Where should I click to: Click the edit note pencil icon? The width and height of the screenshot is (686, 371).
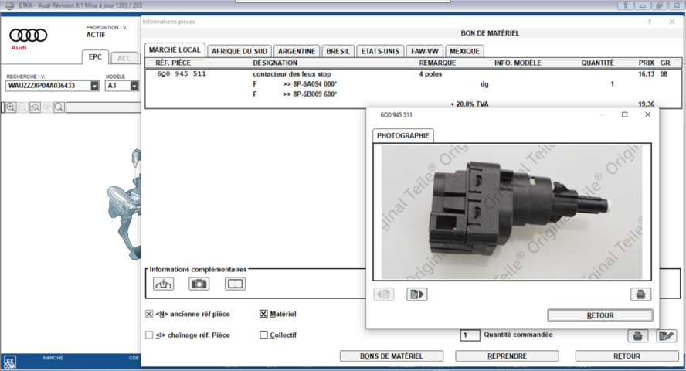point(665,335)
